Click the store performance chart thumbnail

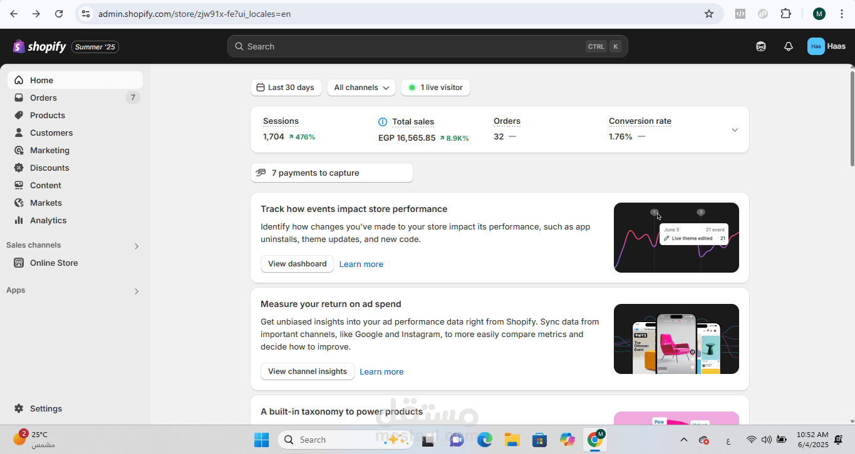click(676, 238)
